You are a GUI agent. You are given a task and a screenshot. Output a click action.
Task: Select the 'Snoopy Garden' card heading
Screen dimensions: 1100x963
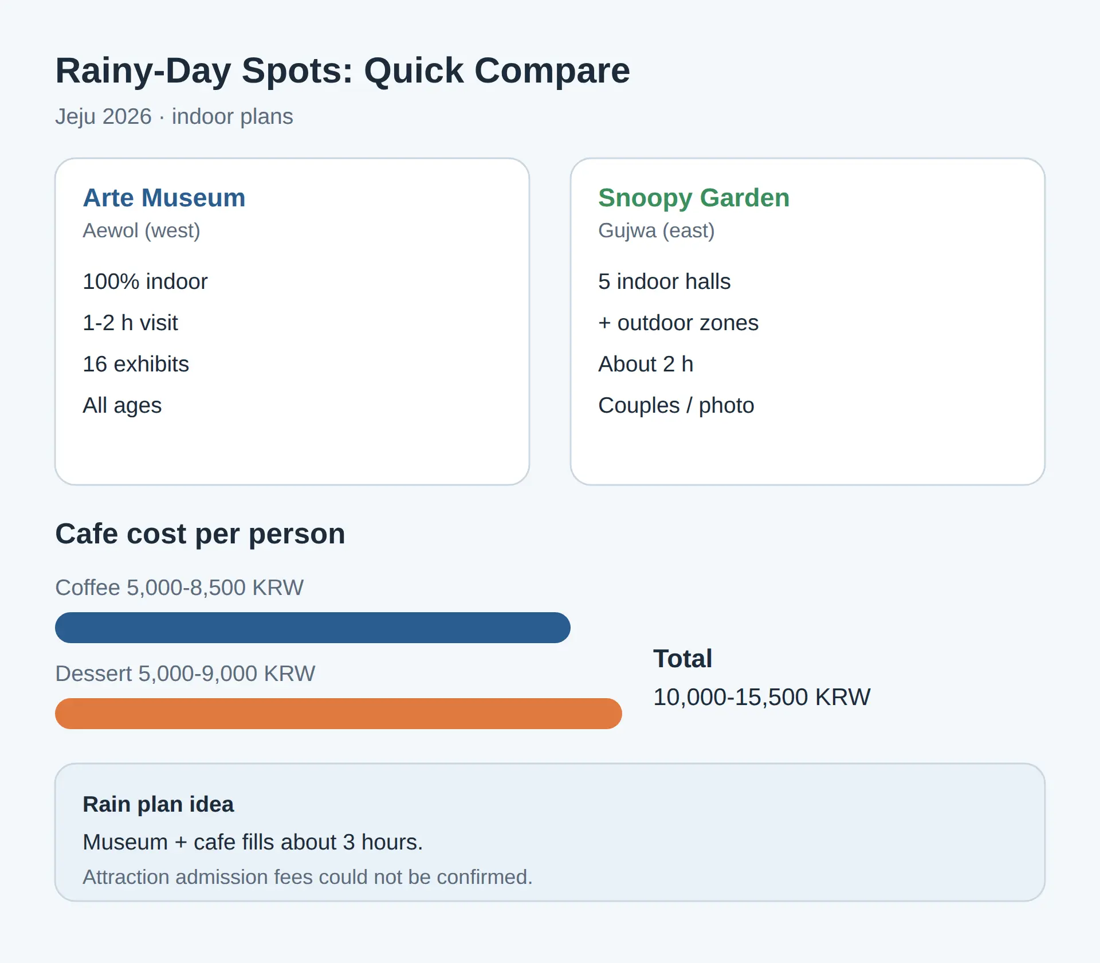694,198
